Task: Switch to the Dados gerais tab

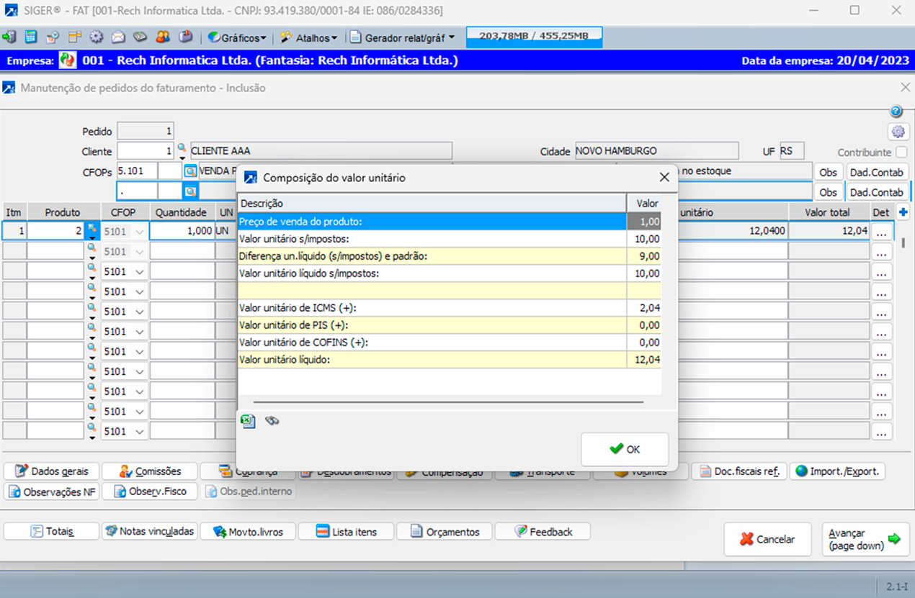Action: tap(50, 471)
